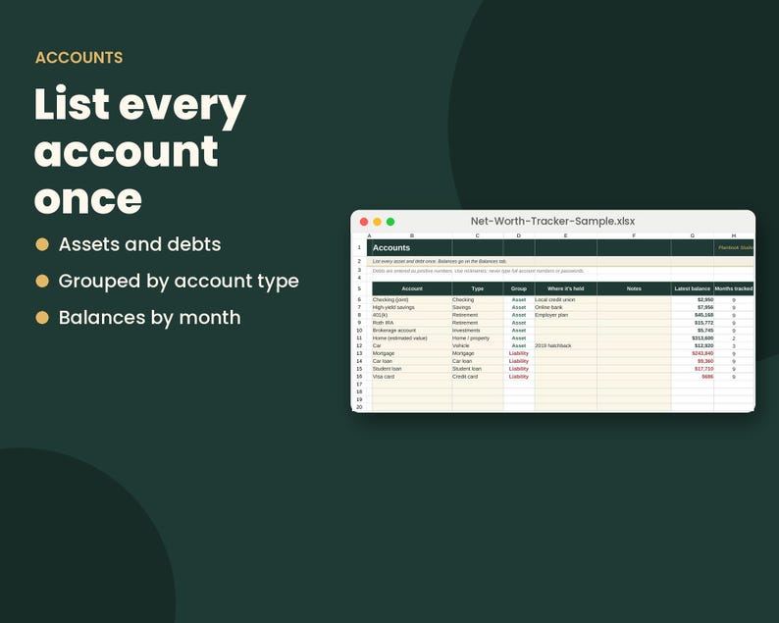Select the High-yield savings account cell
779x623 pixels.
(x=412, y=307)
